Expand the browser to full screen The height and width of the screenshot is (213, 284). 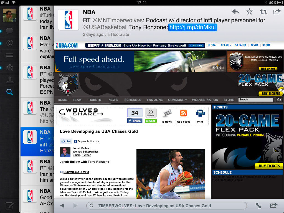click(x=258, y=206)
